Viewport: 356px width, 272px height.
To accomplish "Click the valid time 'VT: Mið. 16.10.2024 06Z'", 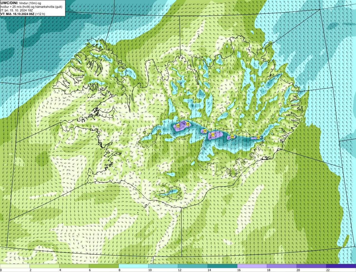I will pos(18,14).
